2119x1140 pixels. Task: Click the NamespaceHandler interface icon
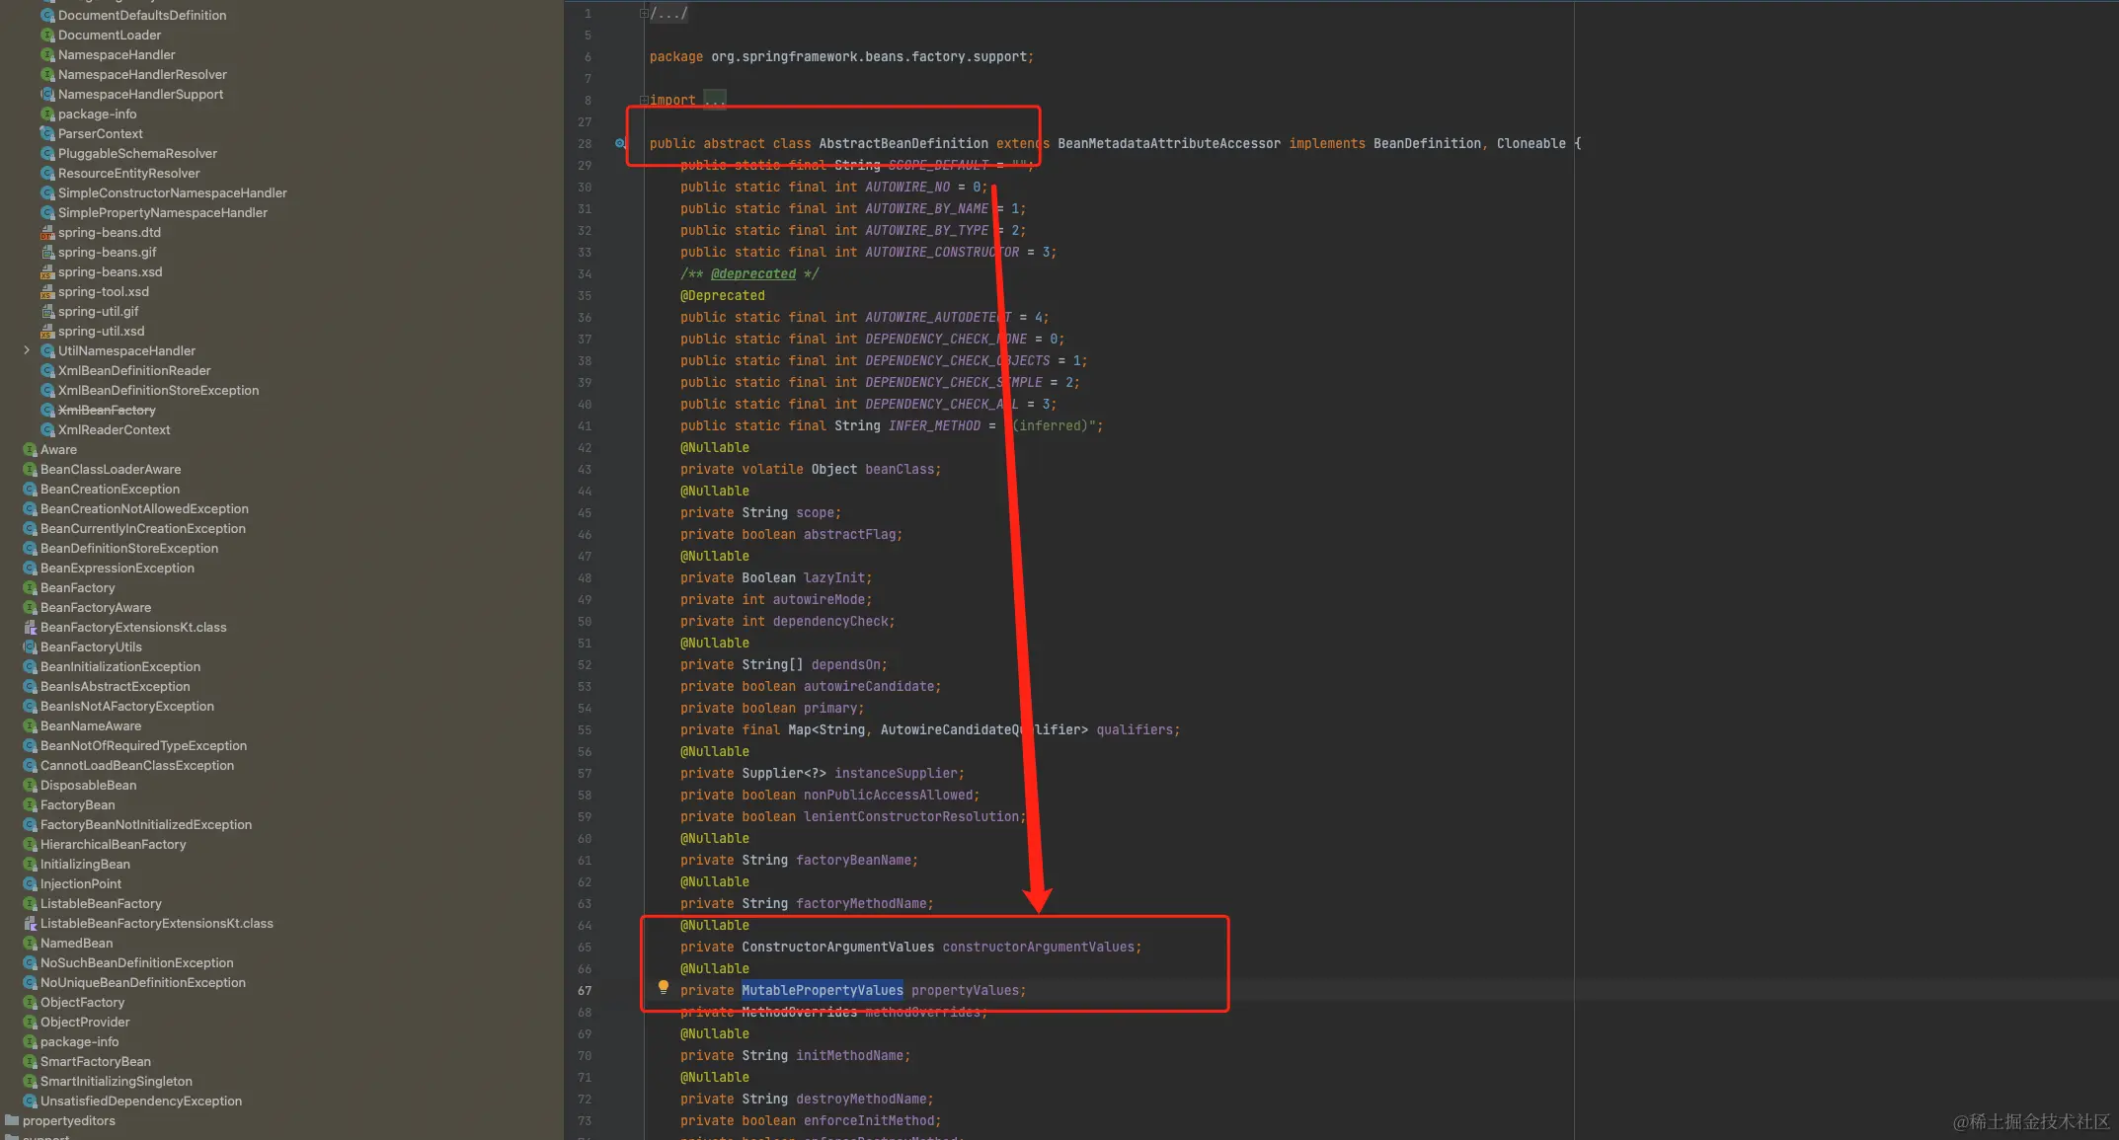(47, 55)
